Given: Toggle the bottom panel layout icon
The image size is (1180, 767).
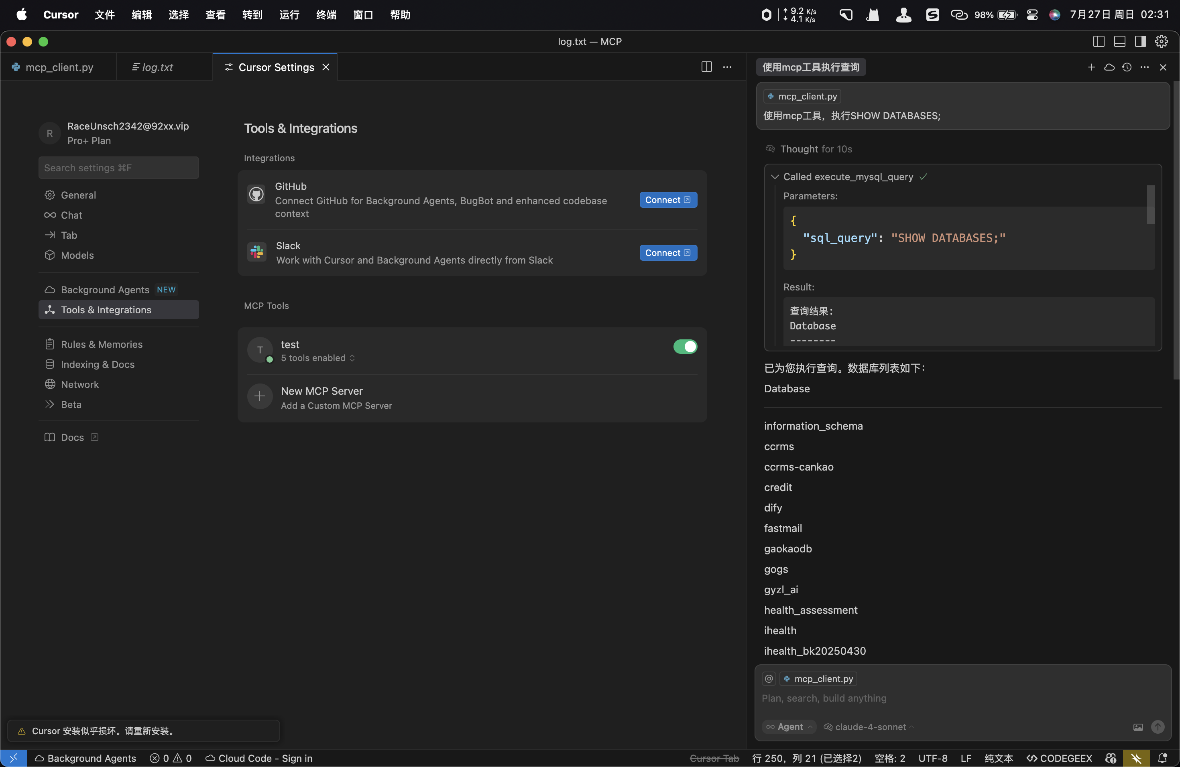Looking at the screenshot, I should click(x=1119, y=42).
